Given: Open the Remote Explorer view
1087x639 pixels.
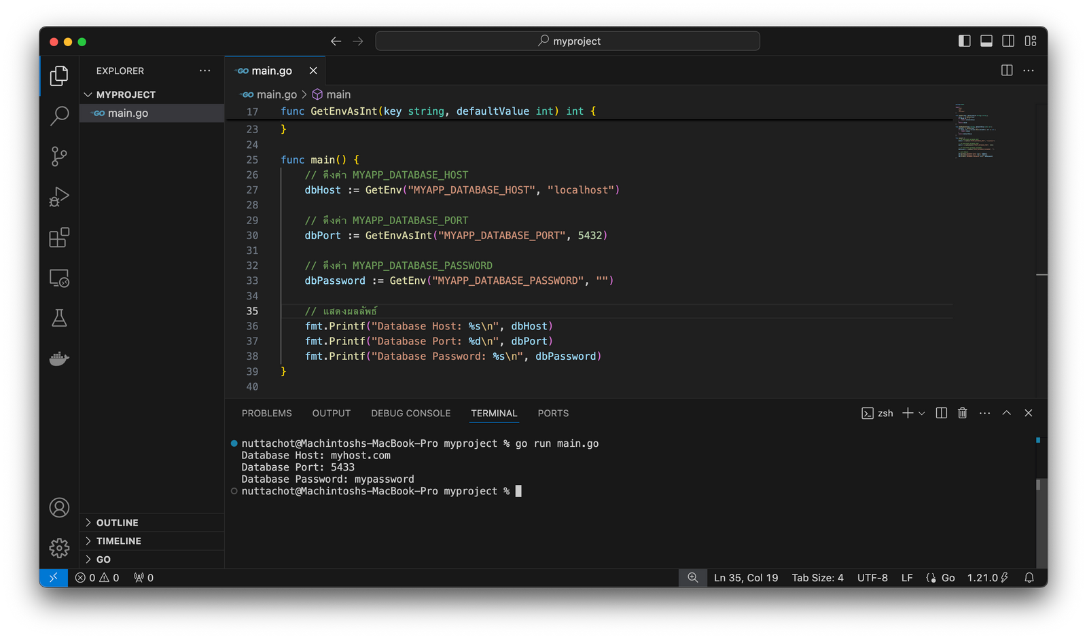Looking at the screenshot, I should click(59, 278).
